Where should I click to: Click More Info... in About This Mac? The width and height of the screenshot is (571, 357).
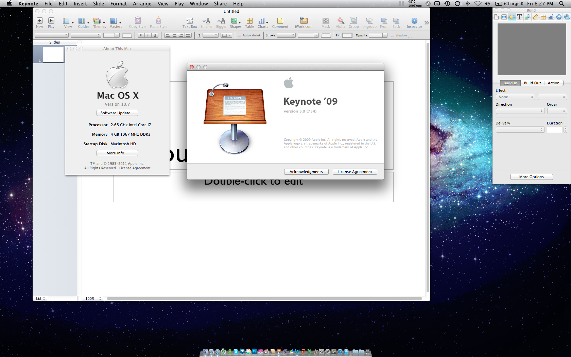[x=117, y=153]
